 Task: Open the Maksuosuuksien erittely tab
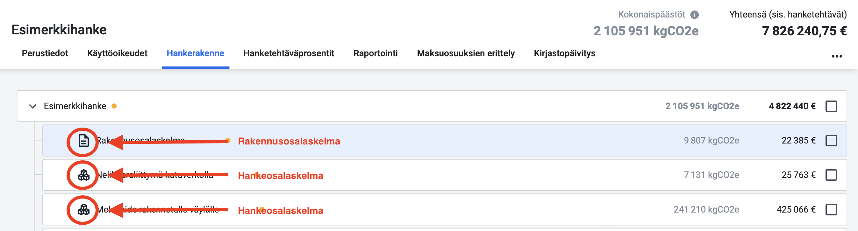click(466, 53)
